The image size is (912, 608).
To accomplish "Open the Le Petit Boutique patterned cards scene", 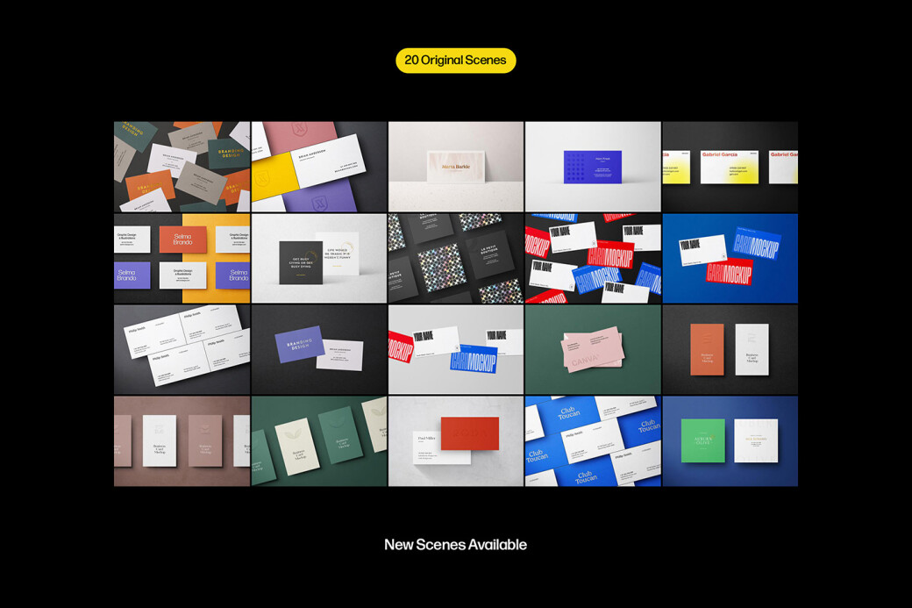I will click(x=455, y=258).
